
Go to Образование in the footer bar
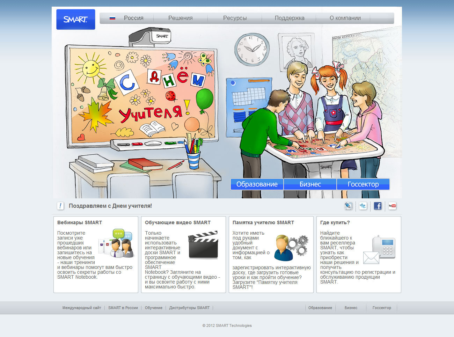(320, 308)
